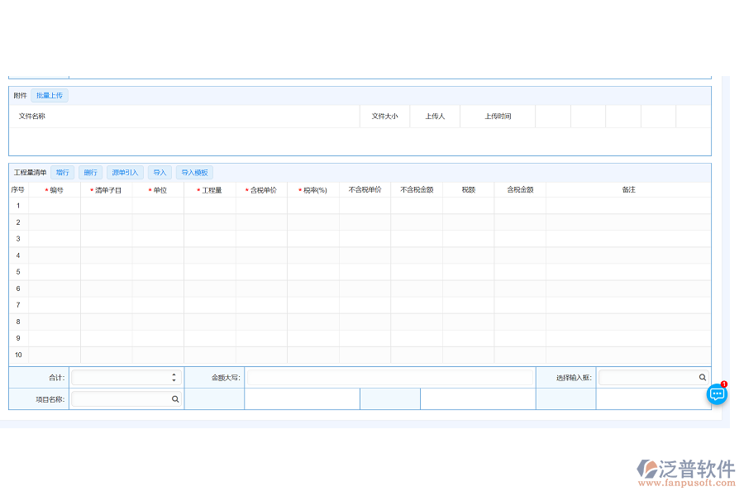The height and width of the screenshot is (496, 744).
Task: Select the 源单引入 source import function
Action: 125,172
